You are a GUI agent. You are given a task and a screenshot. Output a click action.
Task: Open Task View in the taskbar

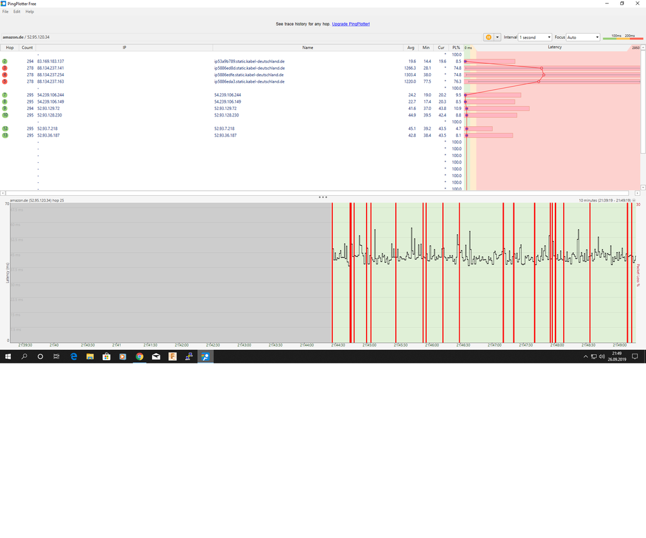click(x=56, y=357)
